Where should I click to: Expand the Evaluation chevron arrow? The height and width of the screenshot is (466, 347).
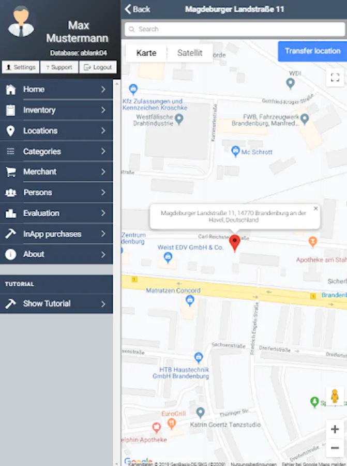[103, 213]
